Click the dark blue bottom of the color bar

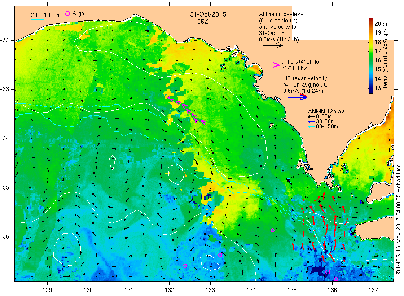(371, 91)
